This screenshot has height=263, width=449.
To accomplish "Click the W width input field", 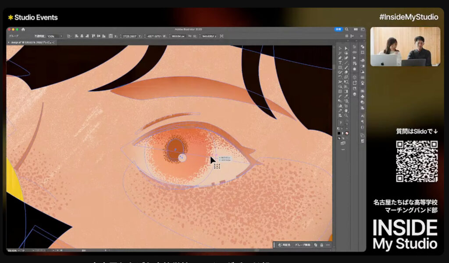I will tap(178, 36).
